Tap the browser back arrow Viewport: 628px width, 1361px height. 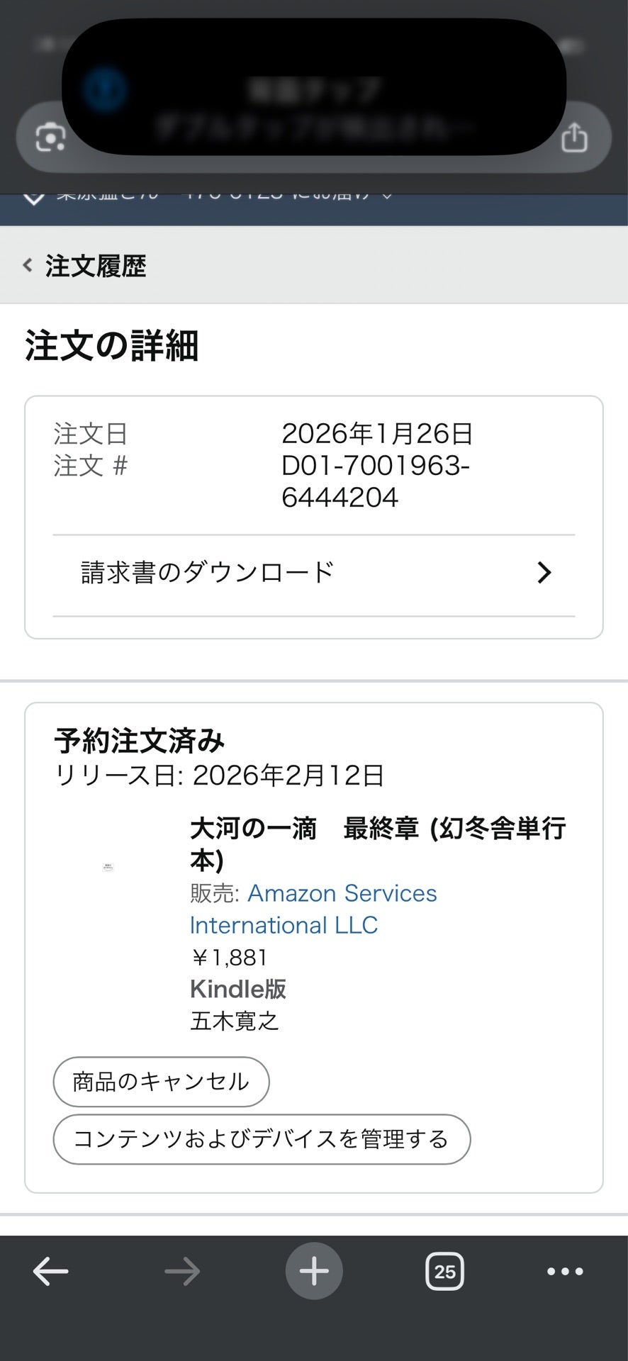coord(51,1271)
